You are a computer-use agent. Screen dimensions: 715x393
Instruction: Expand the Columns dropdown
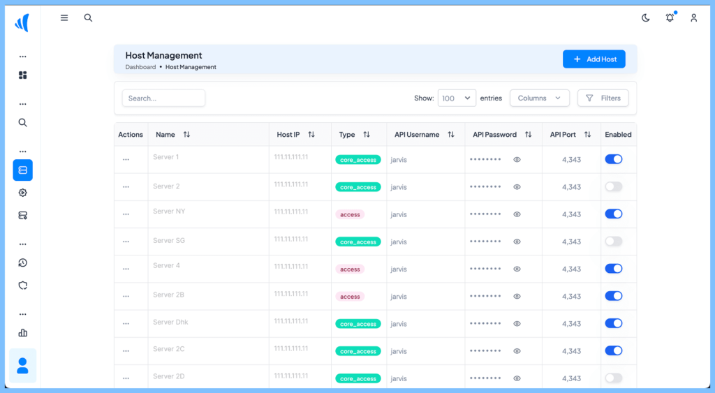(x=539, y=98)
